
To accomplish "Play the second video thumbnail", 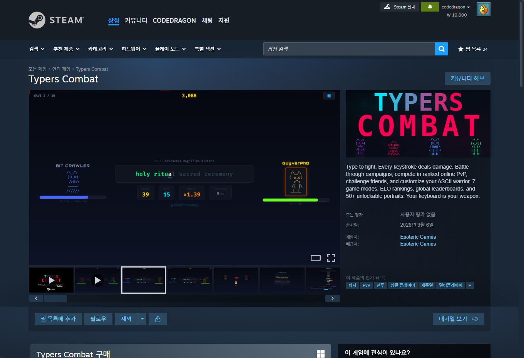I will pos(97,280).
